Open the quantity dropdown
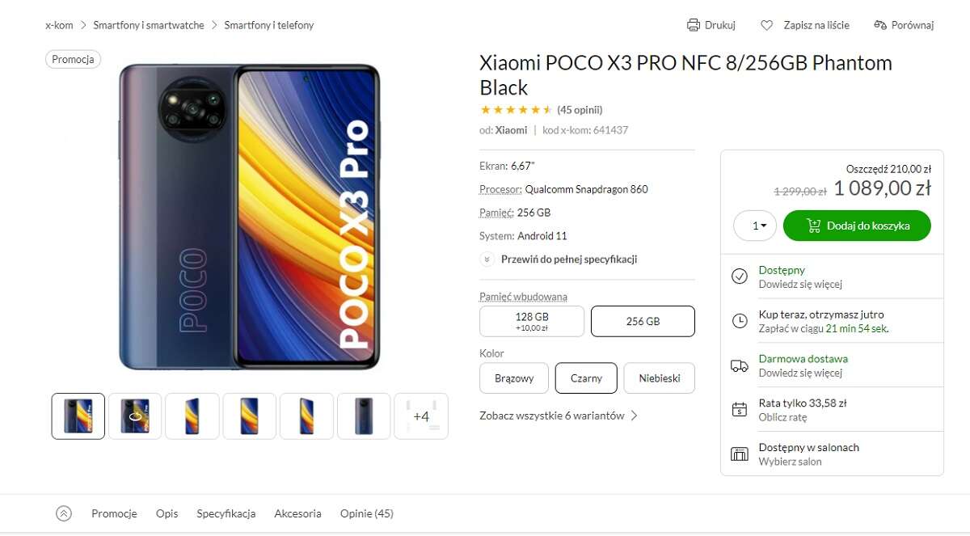Image resolution: width=970 pixels, height=536 pixels. click(x=755, y=226)
